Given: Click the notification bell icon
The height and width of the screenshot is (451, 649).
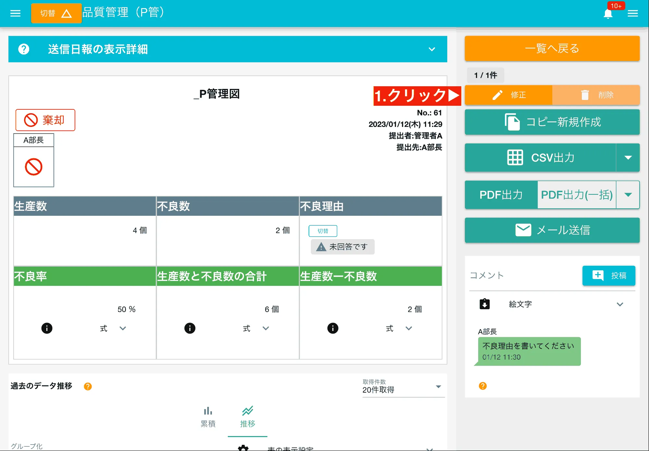Looking at the screenshot, I should 608,13.
